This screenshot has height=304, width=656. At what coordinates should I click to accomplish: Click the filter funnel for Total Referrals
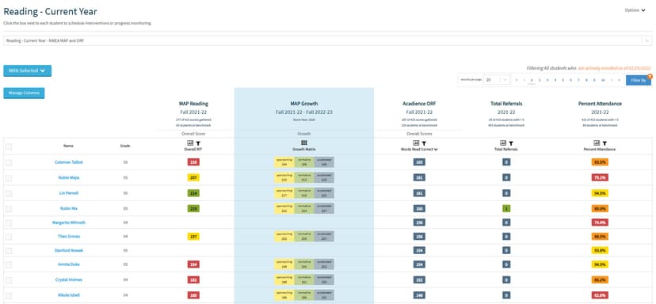511,143
